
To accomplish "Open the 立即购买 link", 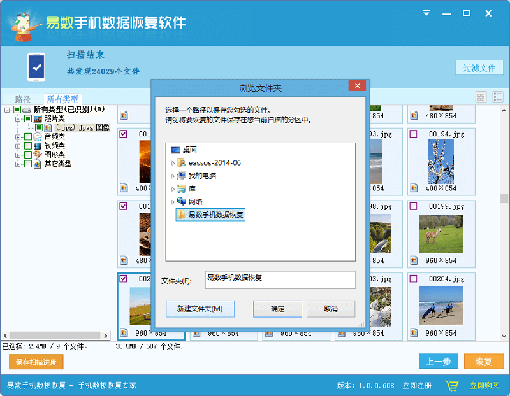I will pyautogui.click(x=484, y=386).
